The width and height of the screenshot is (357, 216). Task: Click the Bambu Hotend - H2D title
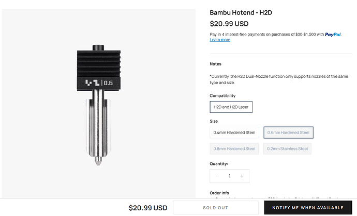click(241, 13)
